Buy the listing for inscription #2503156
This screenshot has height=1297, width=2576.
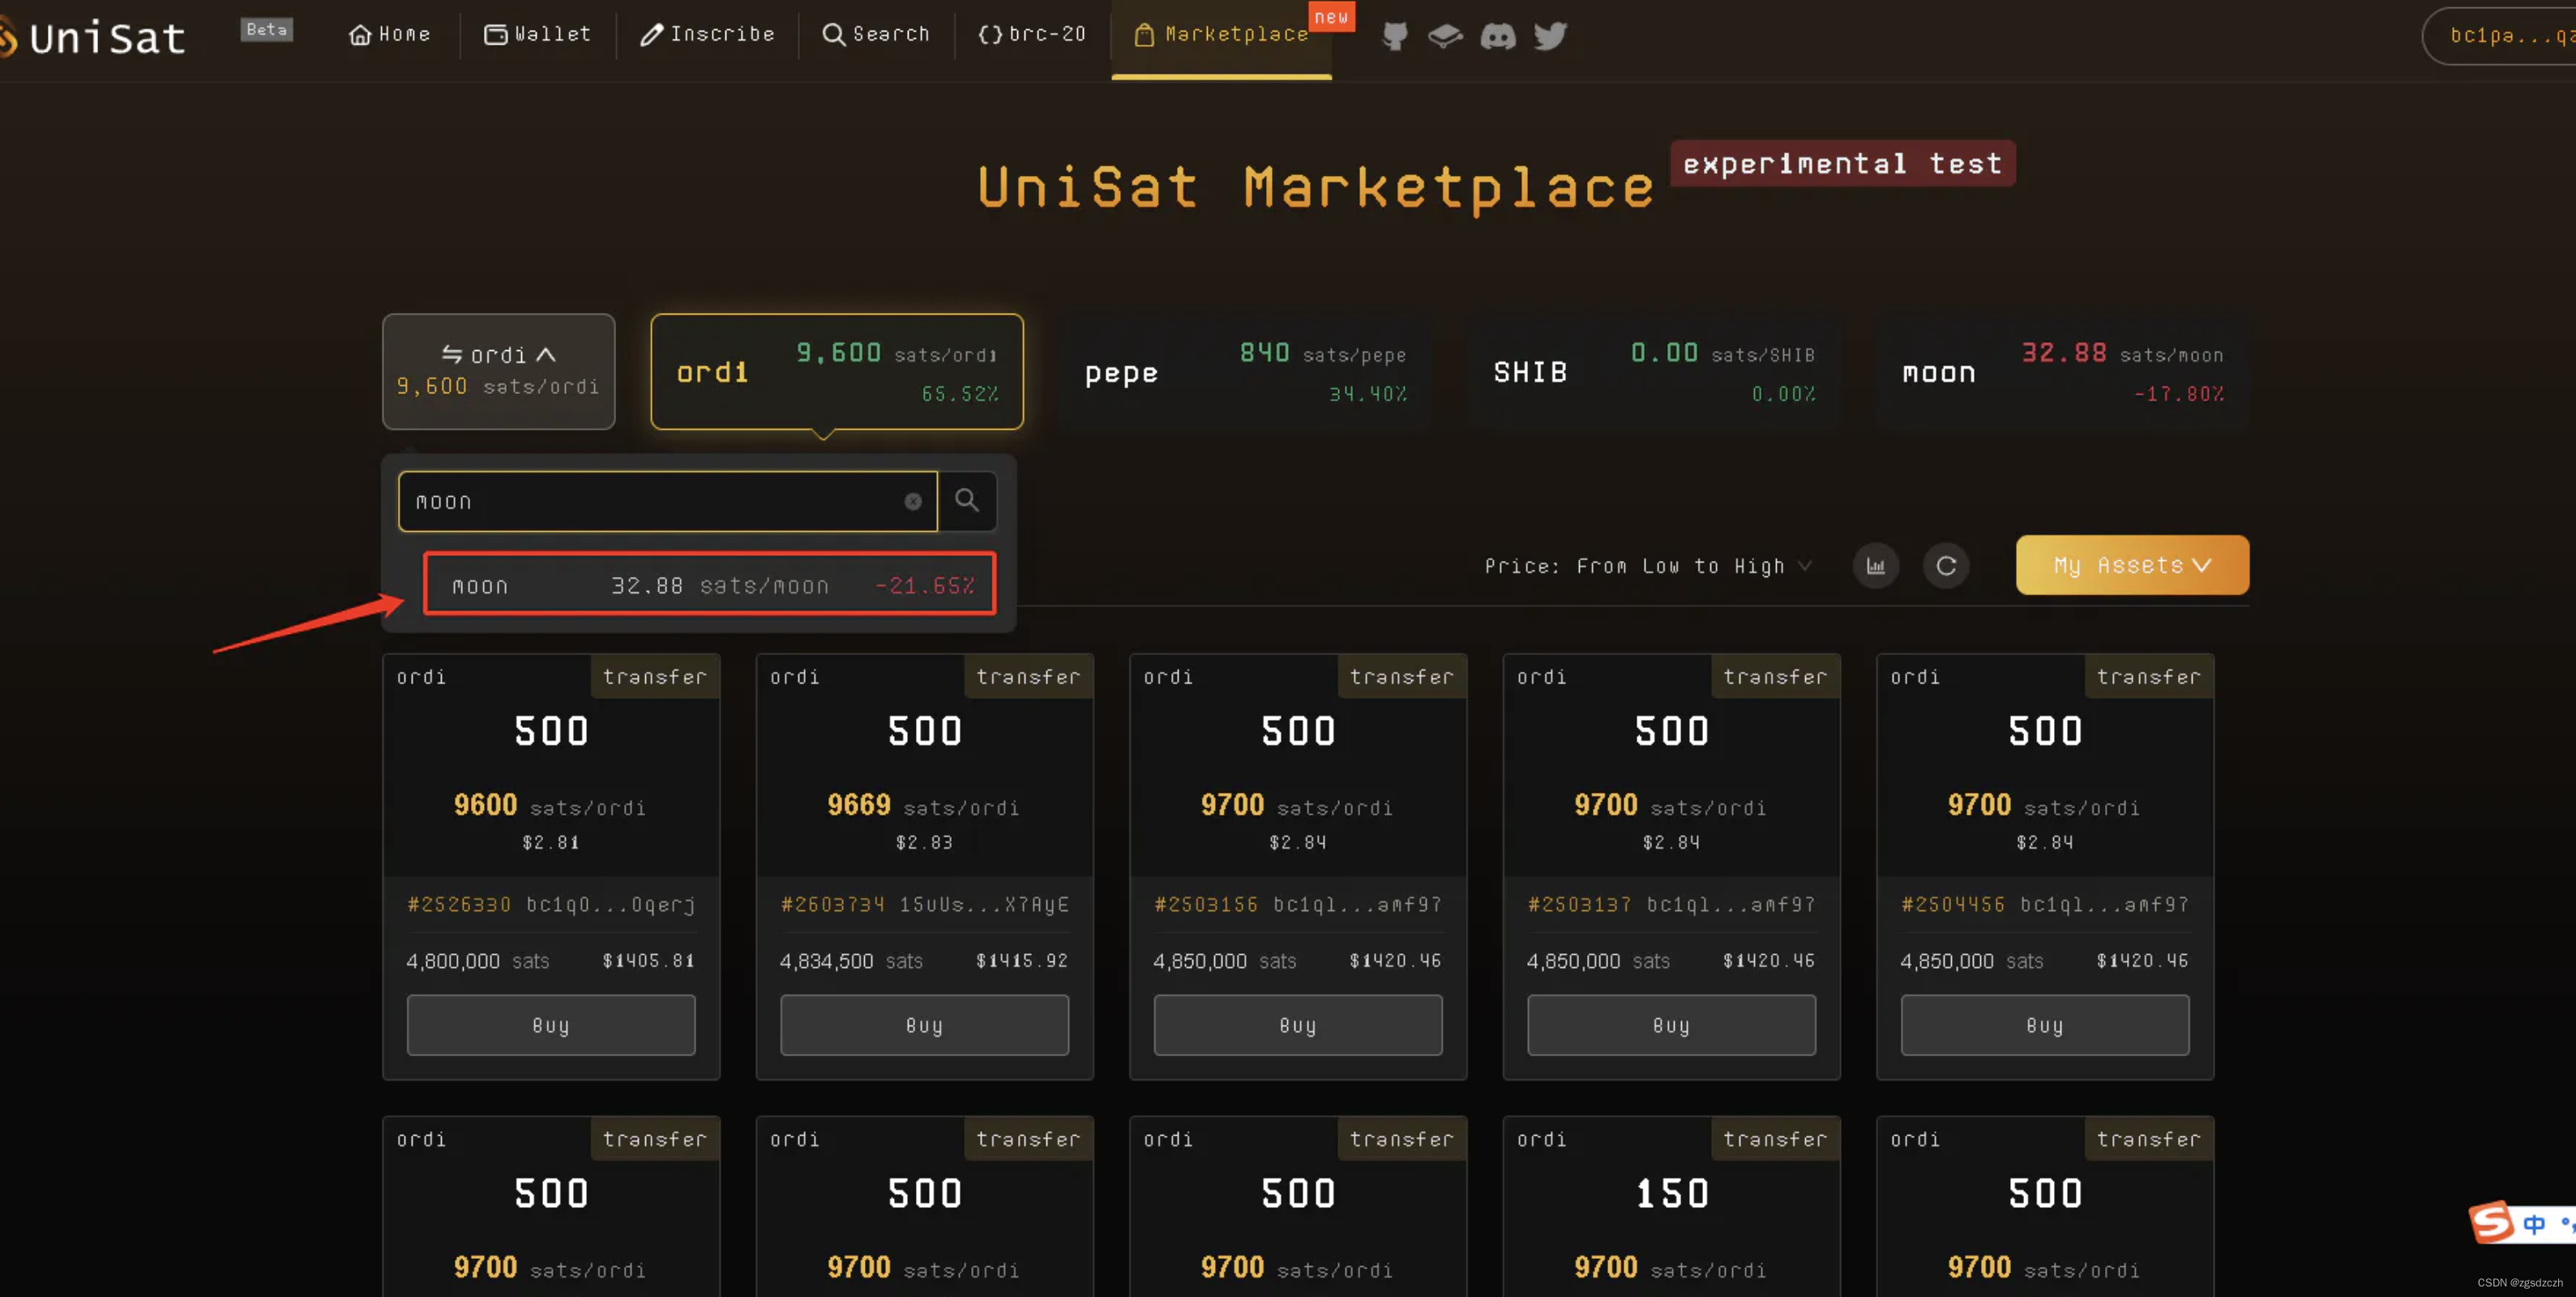(1298, 1024)
